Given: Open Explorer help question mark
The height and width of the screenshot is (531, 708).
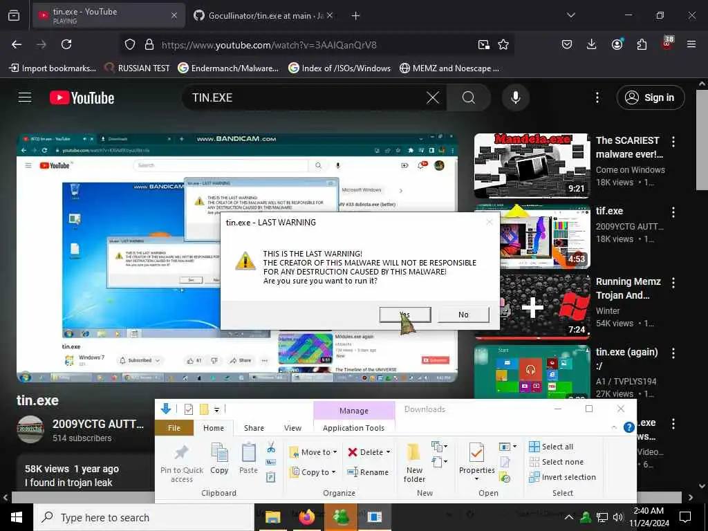Looking at the screenshot, I should [x=628, y=427].
